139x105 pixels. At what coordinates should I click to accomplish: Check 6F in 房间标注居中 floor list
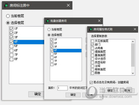click(11, 50)
